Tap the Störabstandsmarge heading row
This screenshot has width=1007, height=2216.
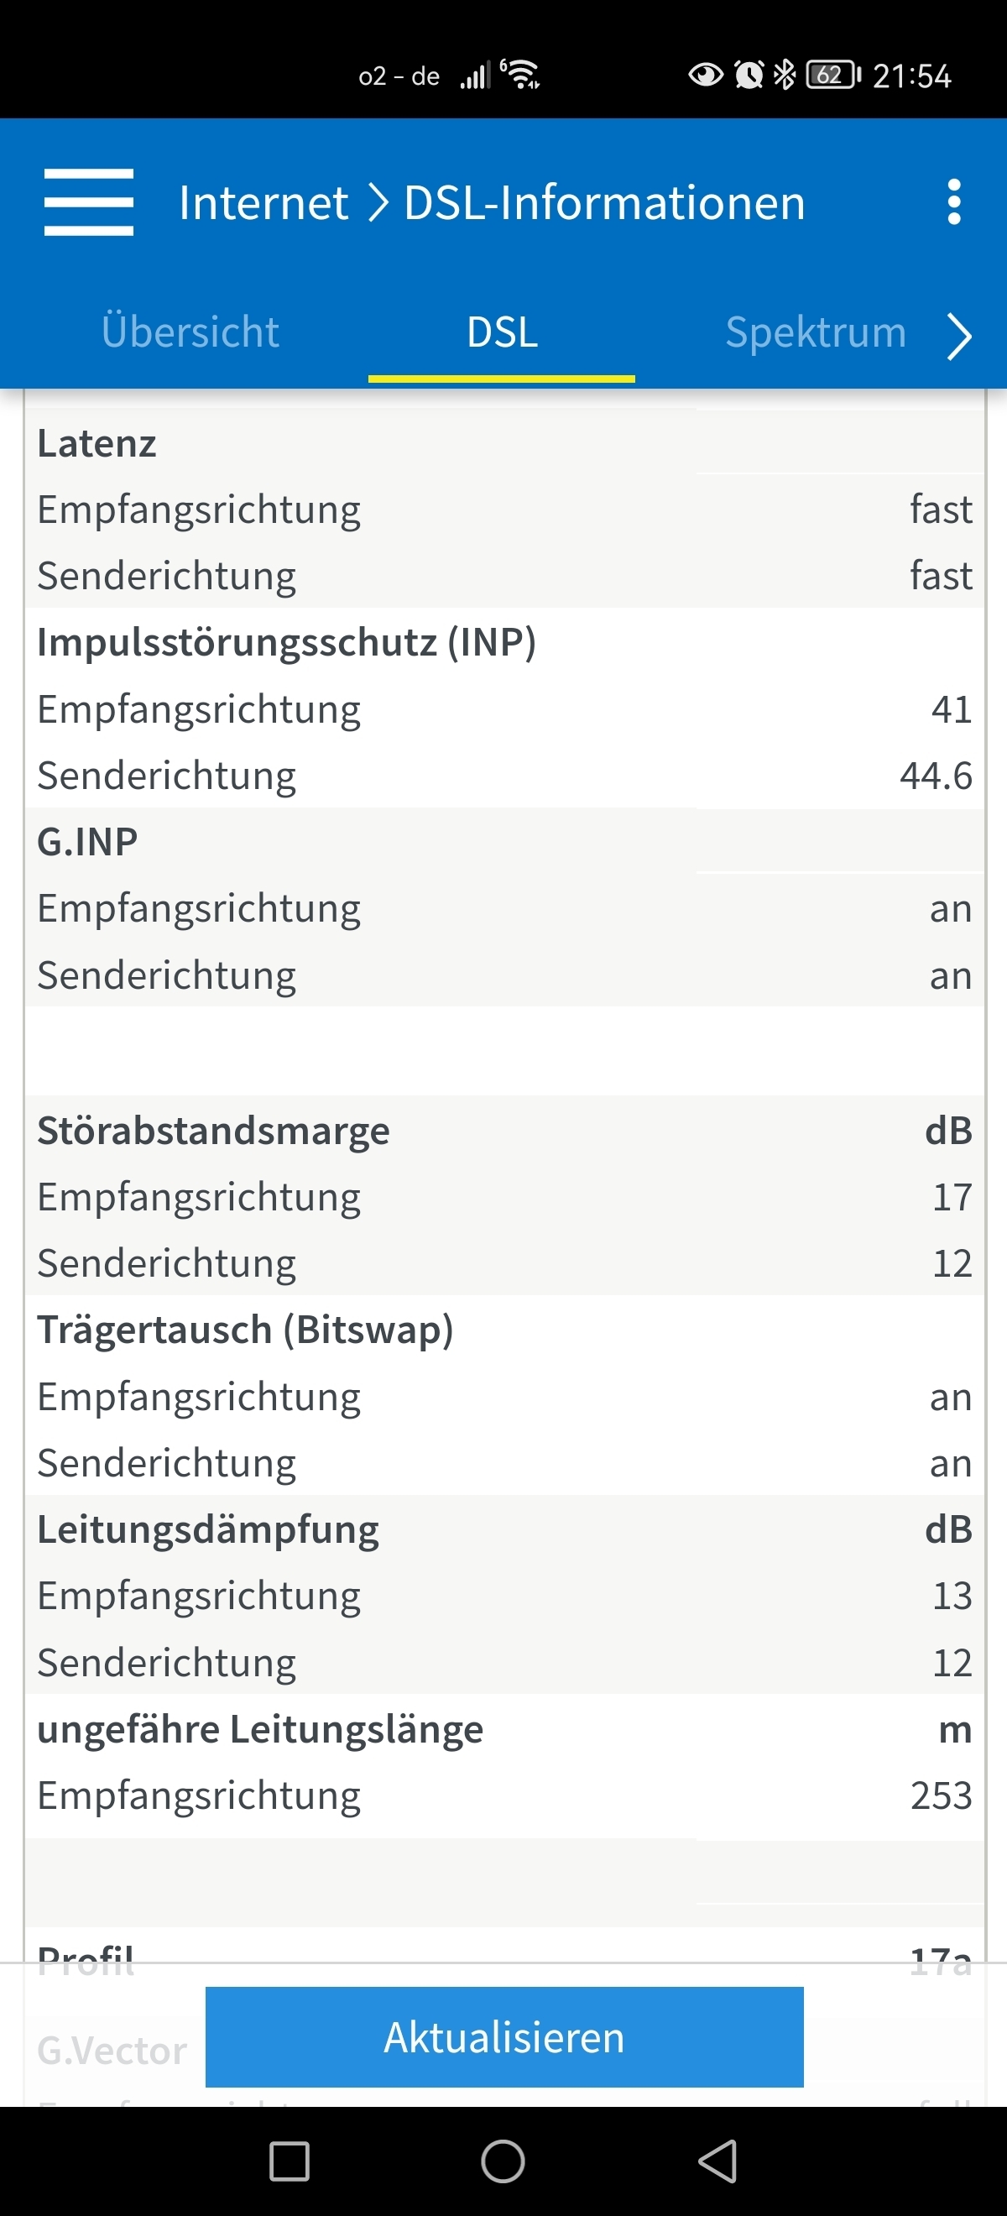click(505, 1130)
